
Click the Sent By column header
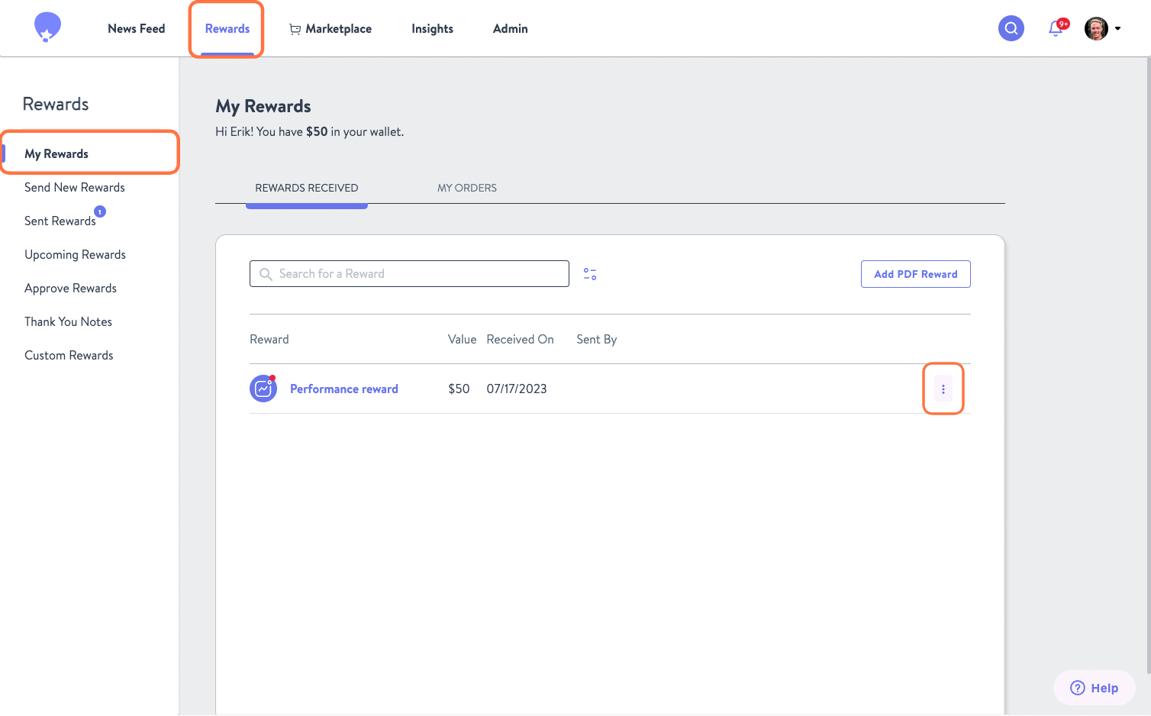coord(597,339)
